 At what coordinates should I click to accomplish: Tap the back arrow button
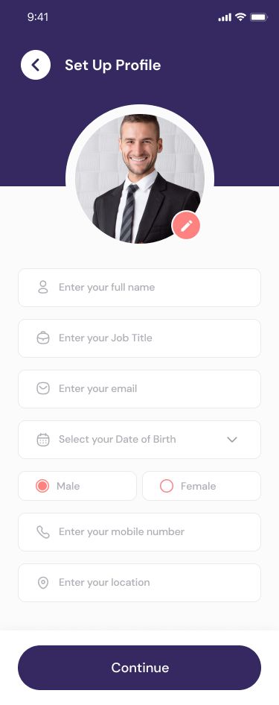[x=36, y=65]
